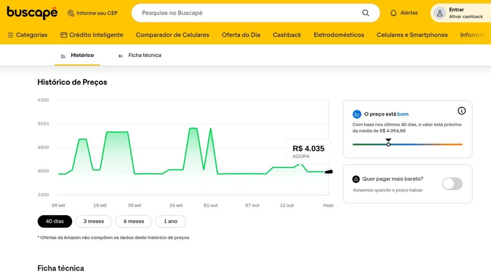The width and height of the screenshot is (491, 276).
Task: Click the 'Histórico de Preços' heading
Action: coord(72,82)
